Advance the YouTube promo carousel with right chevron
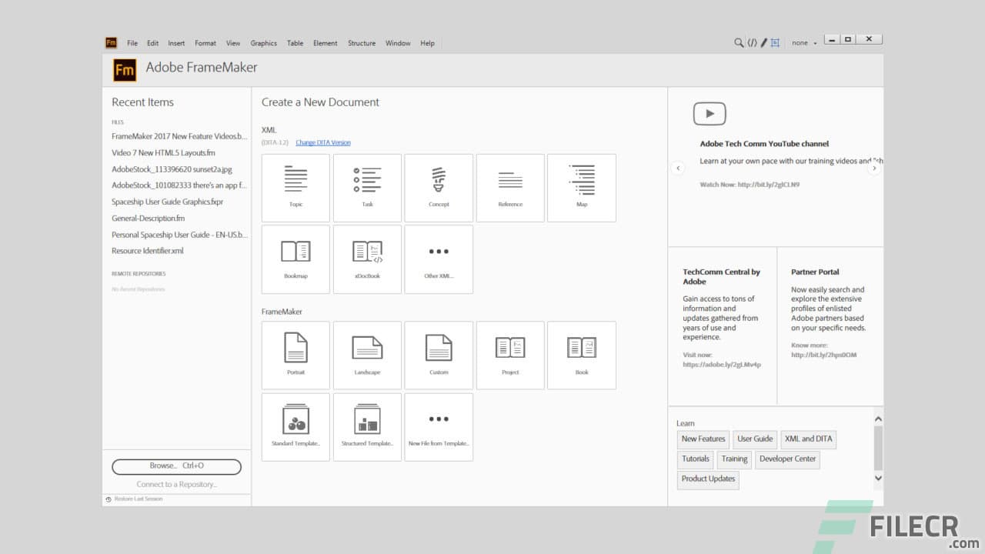Screen dimensions: 985x554 point(874,168)
